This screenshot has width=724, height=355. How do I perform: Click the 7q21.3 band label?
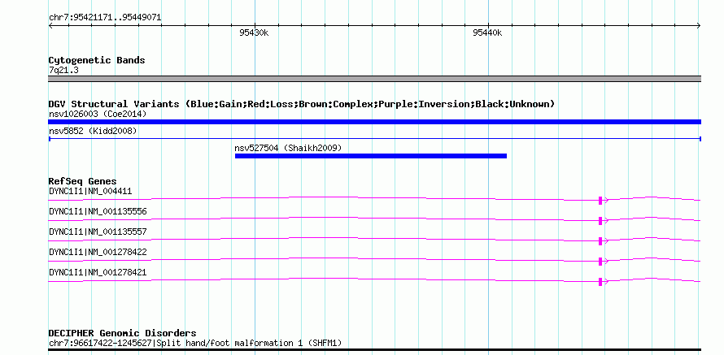coord(63,71)
